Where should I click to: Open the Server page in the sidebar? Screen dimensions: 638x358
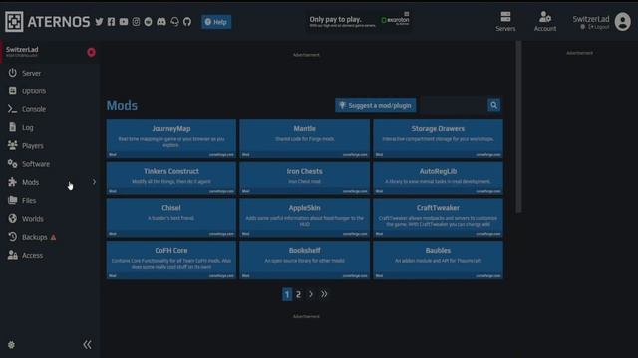[50, 73]
